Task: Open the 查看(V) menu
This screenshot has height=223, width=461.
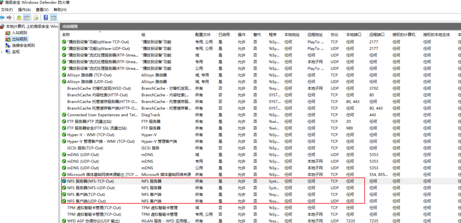Action: (42, 9)
